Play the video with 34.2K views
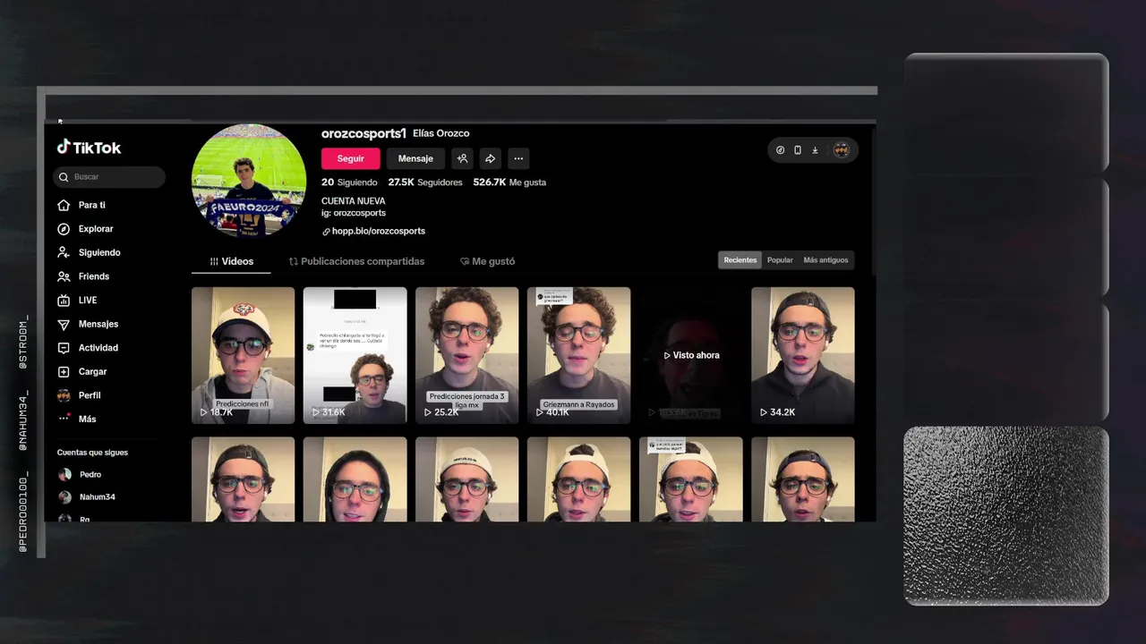Screen dimensions: 1146x644 click(x=802, y=355)
